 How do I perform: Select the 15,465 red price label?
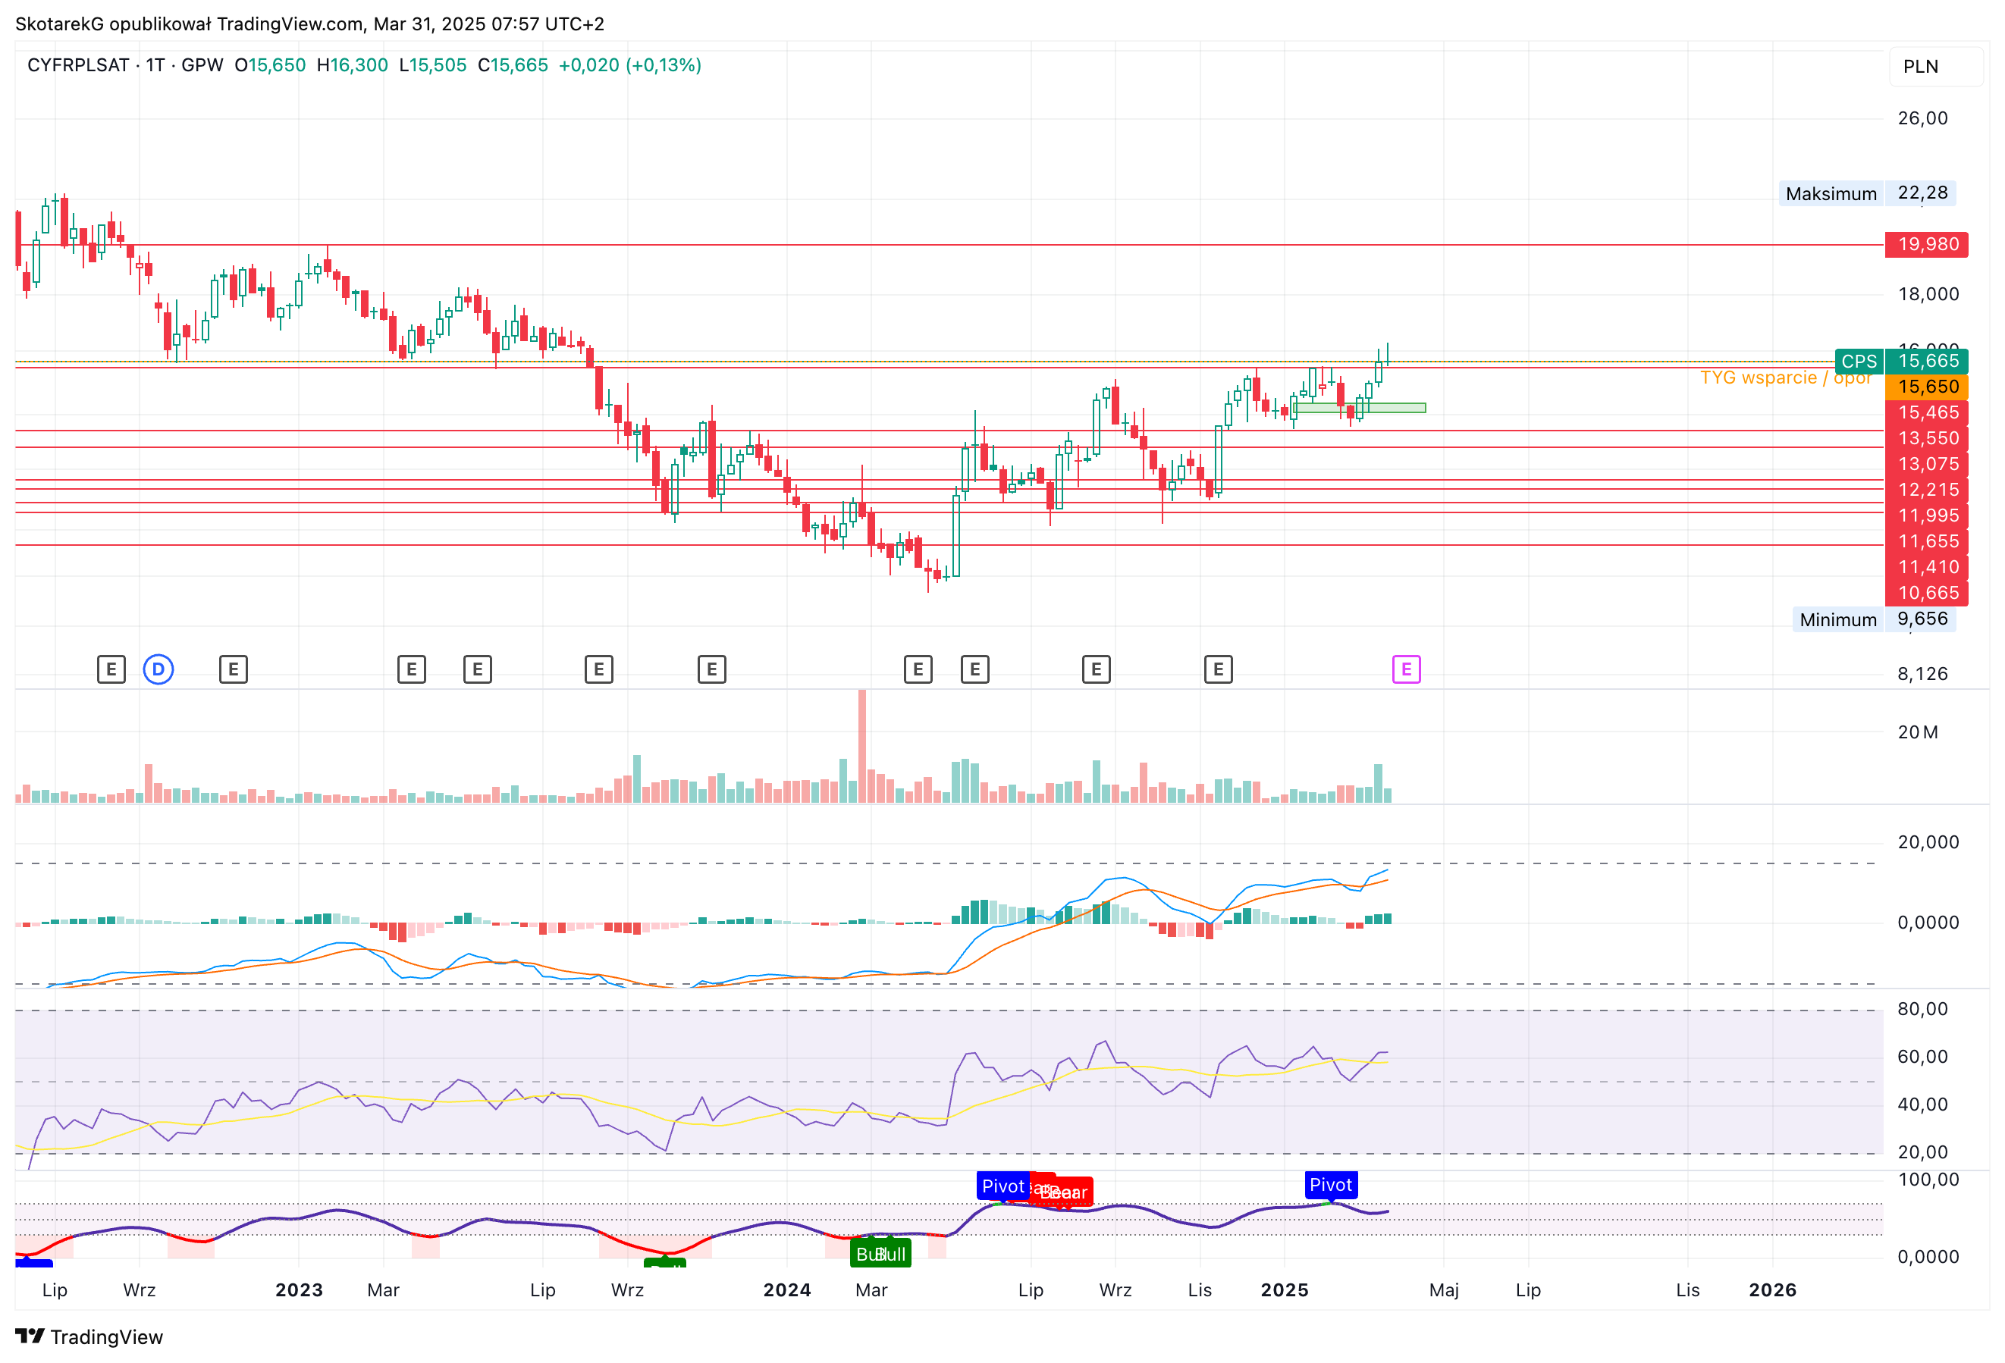1928,412
